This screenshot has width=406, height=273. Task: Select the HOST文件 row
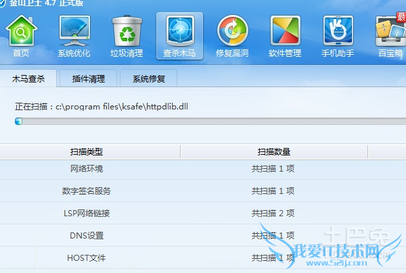tap(203, 257)
